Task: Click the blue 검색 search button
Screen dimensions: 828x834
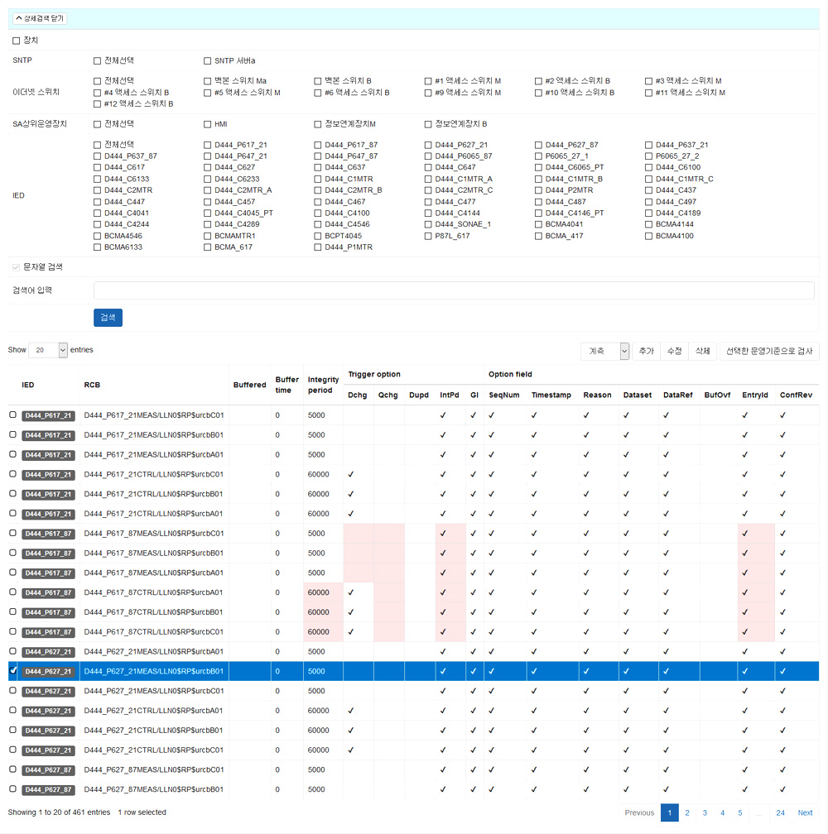Action: [x=108, y=318]
